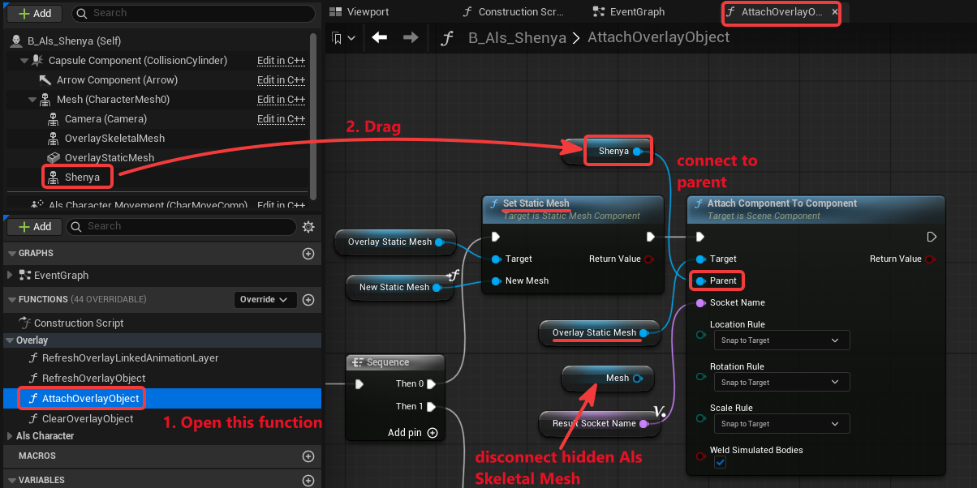This screenshot has height=488, width=977.
Task: Click the components Search field
Action: [x=193, y=14]
